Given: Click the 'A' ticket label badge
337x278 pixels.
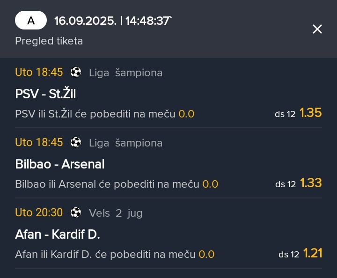Looking at the screenshot, I should pos(31,20).
